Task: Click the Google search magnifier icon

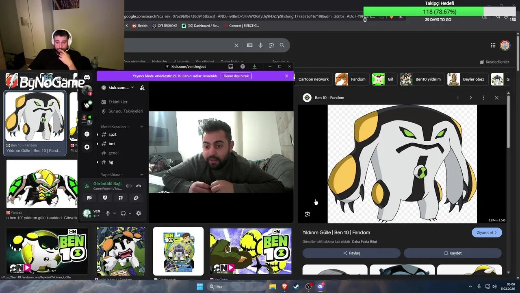Action: pos(282,45)
